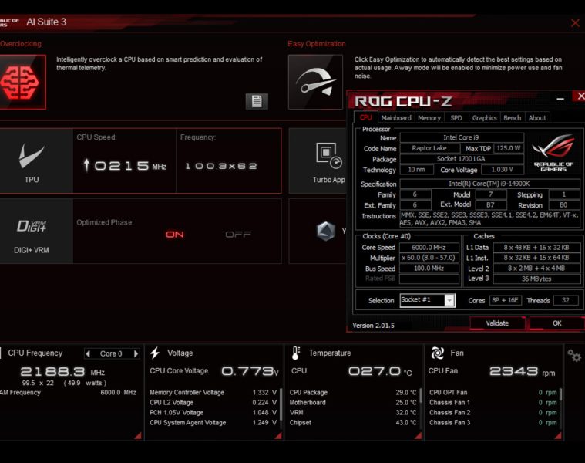Select the CPU tab in CPU-Z
The height and width of the screenshot is (463, 585).
(x=365, y=117)
